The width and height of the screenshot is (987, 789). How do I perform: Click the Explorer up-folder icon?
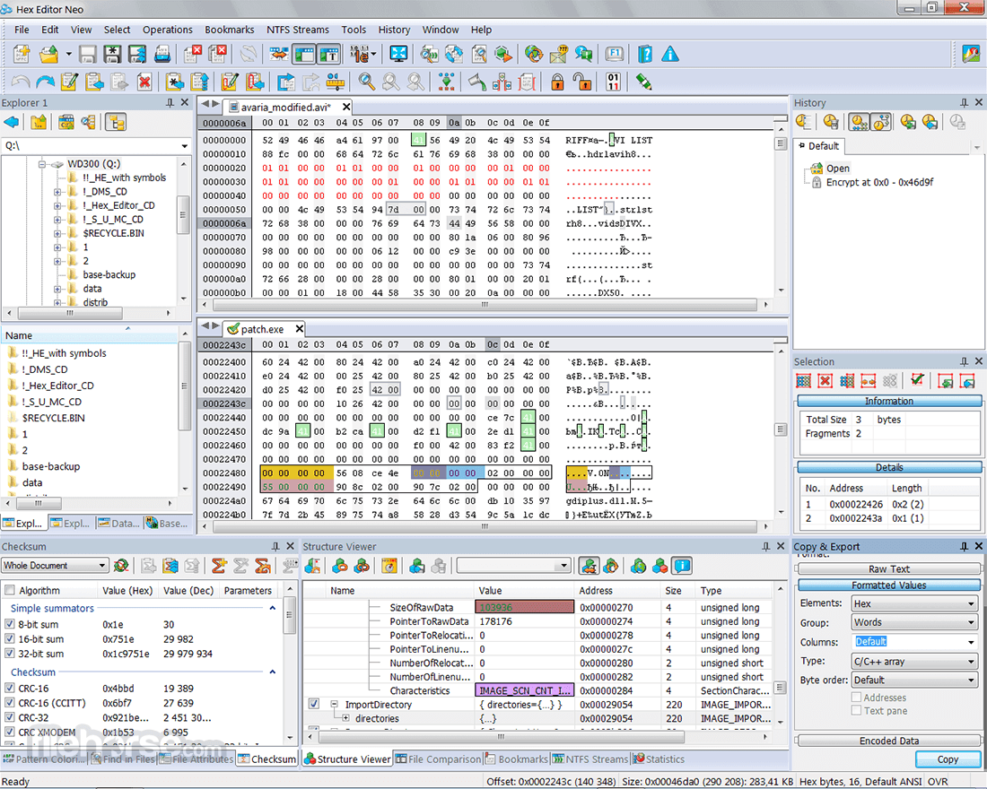(x=39, y=123)
